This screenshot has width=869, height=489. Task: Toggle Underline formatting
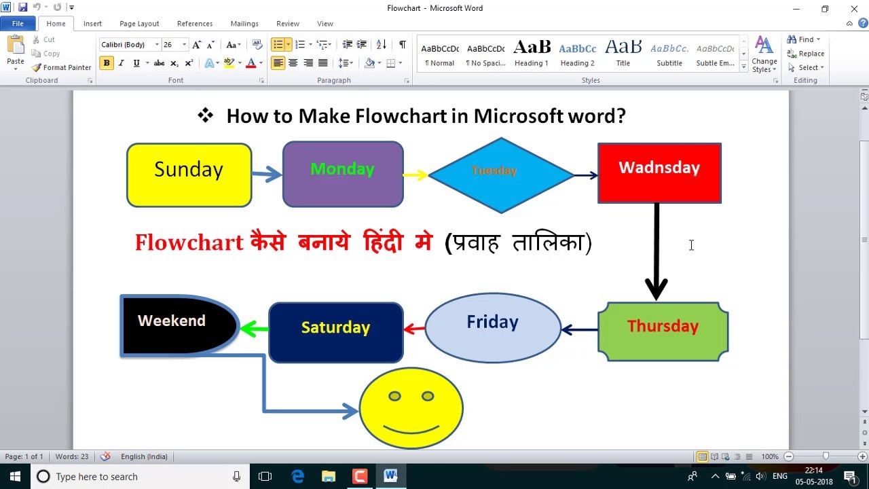coord(136,63)
